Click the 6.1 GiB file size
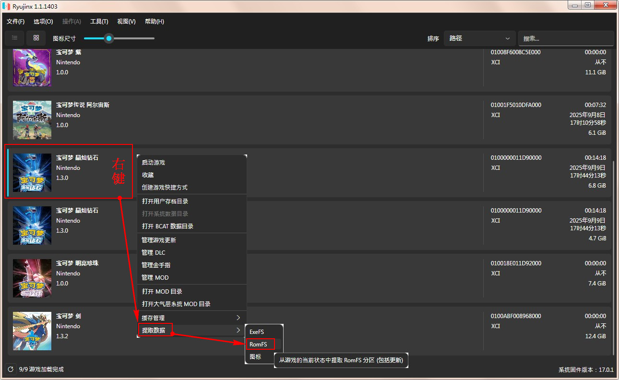This screenshot has height=380, width=619. point(597,133)
